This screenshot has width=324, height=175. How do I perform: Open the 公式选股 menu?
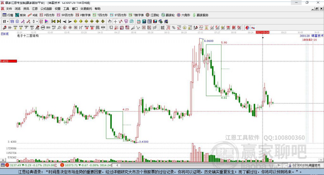46,9
